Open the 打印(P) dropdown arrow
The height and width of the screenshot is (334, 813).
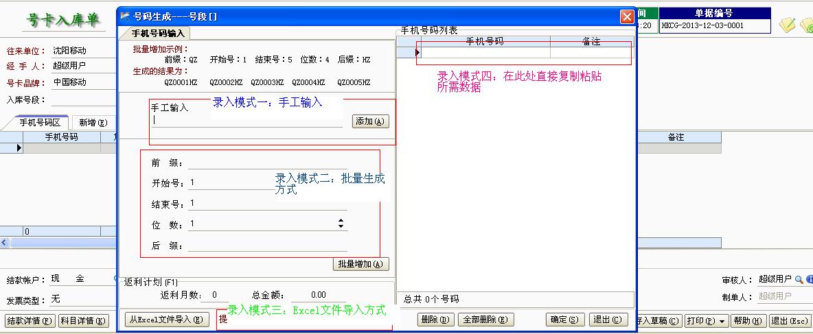(722, 321)
